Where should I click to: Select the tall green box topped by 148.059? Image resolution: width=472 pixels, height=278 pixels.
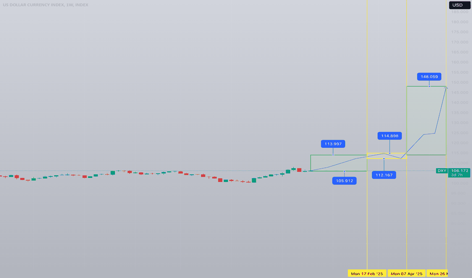click(x=426, y=120)
